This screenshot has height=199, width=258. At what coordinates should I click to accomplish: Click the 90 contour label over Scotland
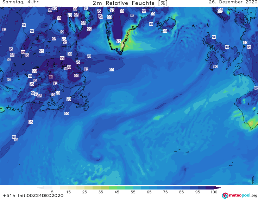click(x=214, y=37)
